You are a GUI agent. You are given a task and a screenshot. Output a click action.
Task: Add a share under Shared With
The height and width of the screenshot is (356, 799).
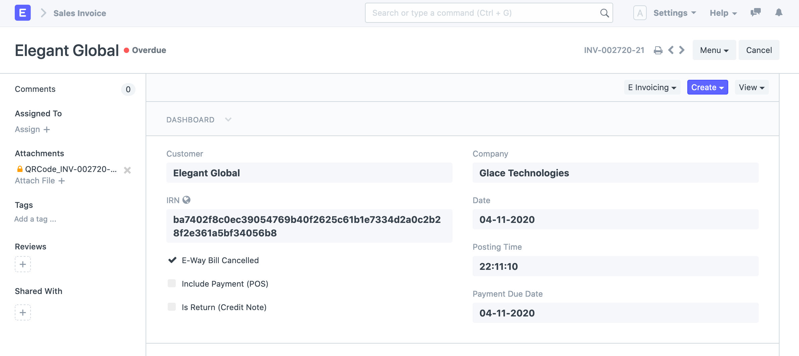(23, 312)
